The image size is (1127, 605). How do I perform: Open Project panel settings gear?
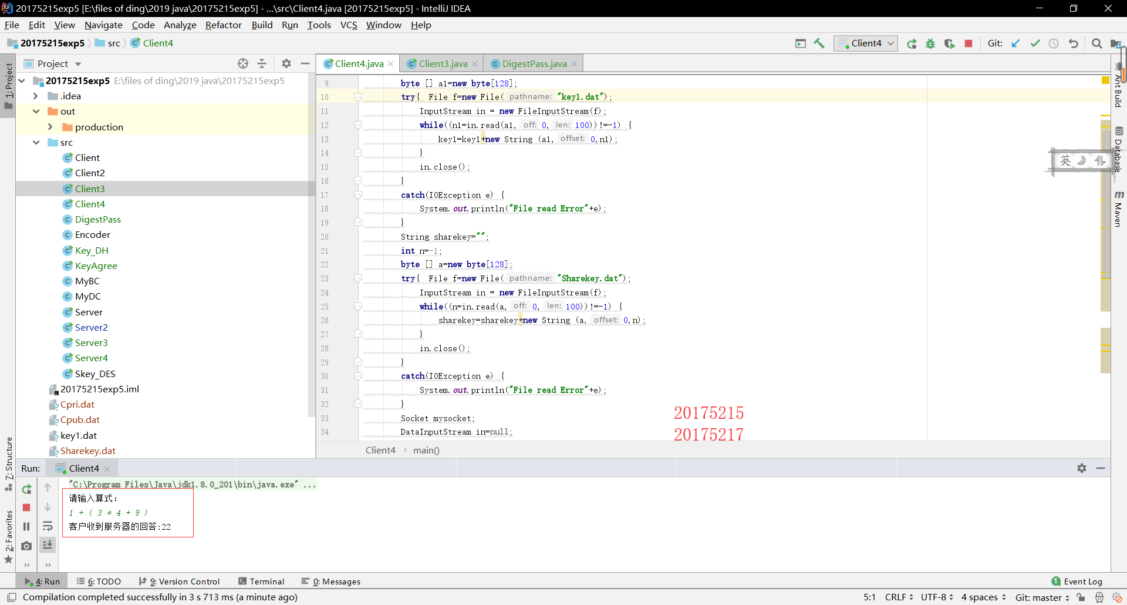[x=286, y=63]
